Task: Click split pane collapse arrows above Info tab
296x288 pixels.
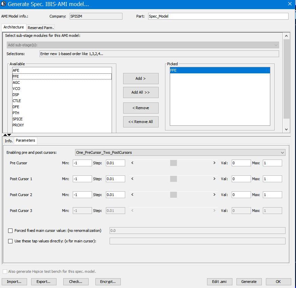Action: coord(7,135)
